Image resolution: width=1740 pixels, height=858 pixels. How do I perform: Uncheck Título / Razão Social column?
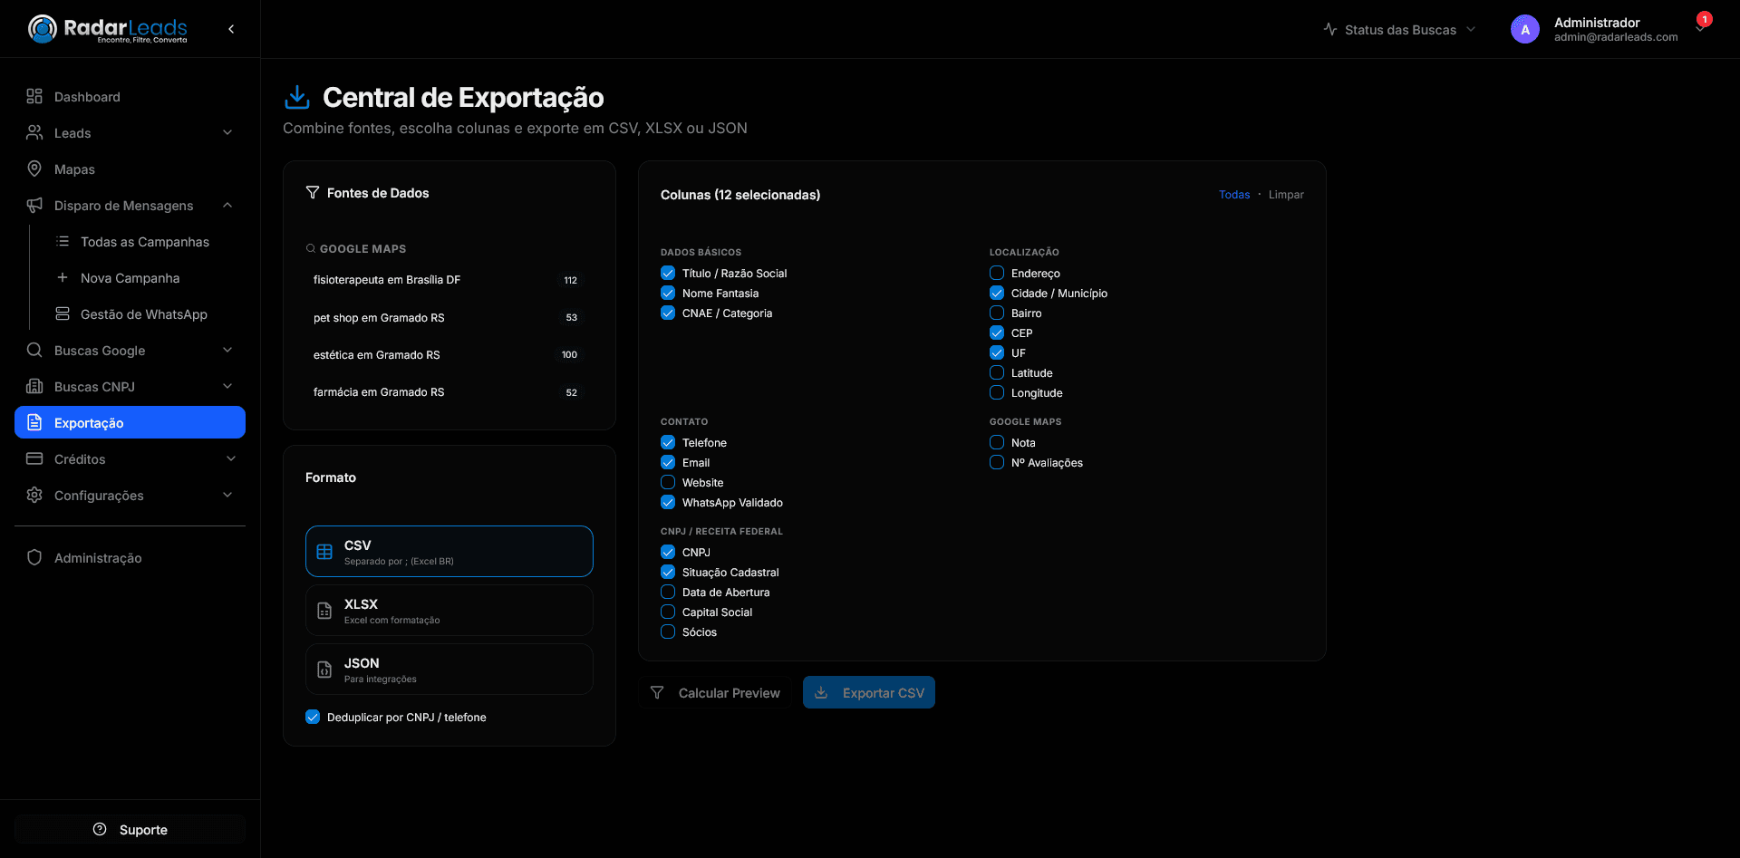pos(668,273)
